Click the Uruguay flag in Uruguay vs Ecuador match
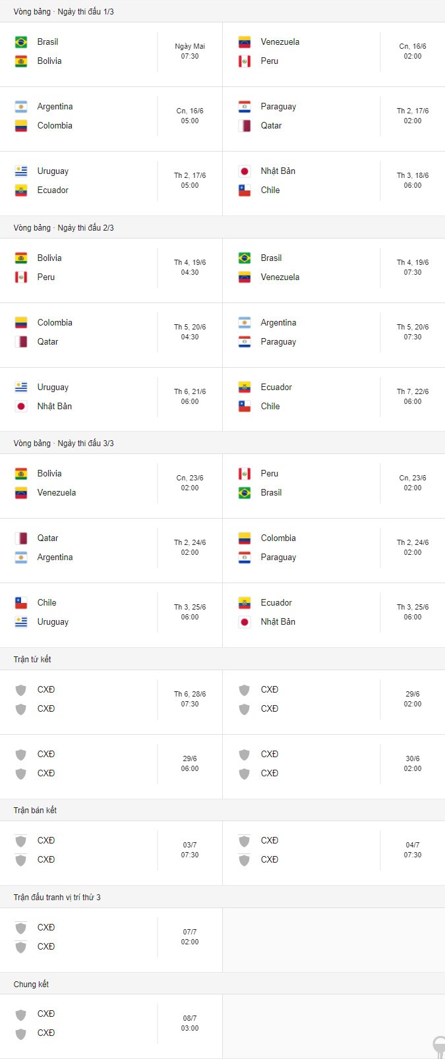Image resolution: width=445 pixels, height=1059 pixels. (x=21, y=171)
